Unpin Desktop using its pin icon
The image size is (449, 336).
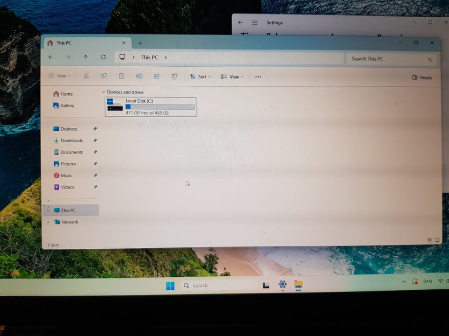click(95, 129)
